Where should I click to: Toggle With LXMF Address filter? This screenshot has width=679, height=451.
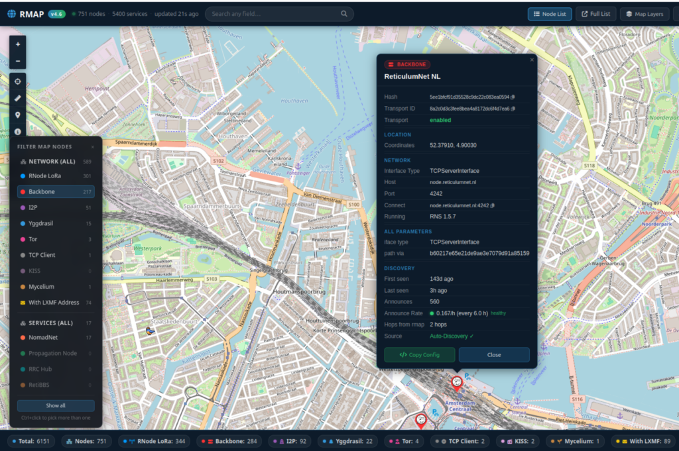(56, 303)
